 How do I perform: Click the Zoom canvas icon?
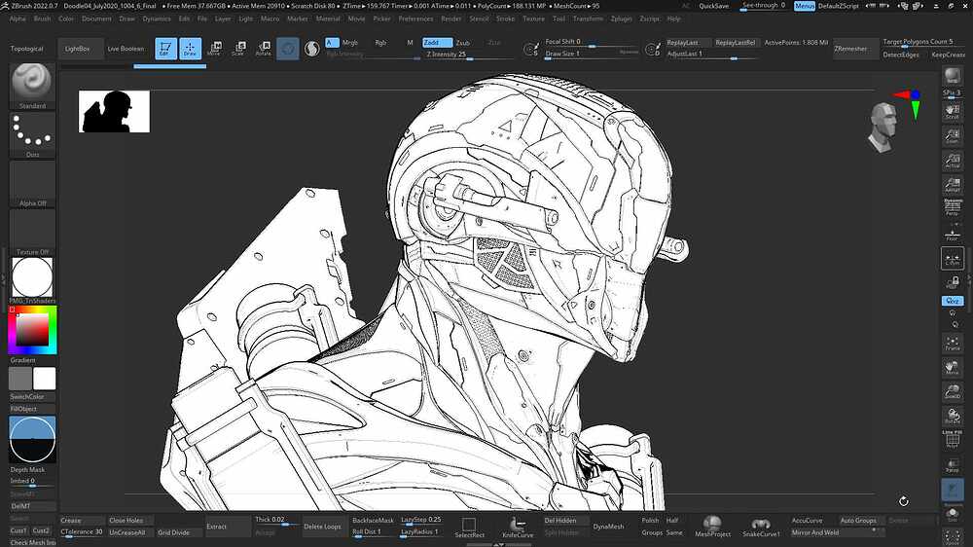952,136
